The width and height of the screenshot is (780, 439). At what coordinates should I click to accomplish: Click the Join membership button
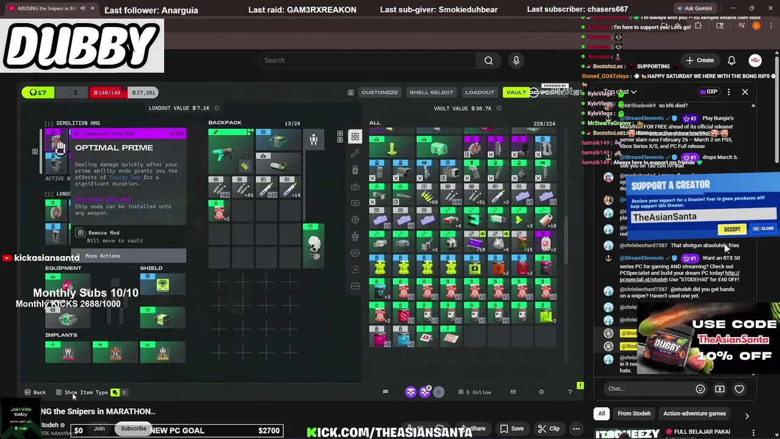[x=99, y=429]
